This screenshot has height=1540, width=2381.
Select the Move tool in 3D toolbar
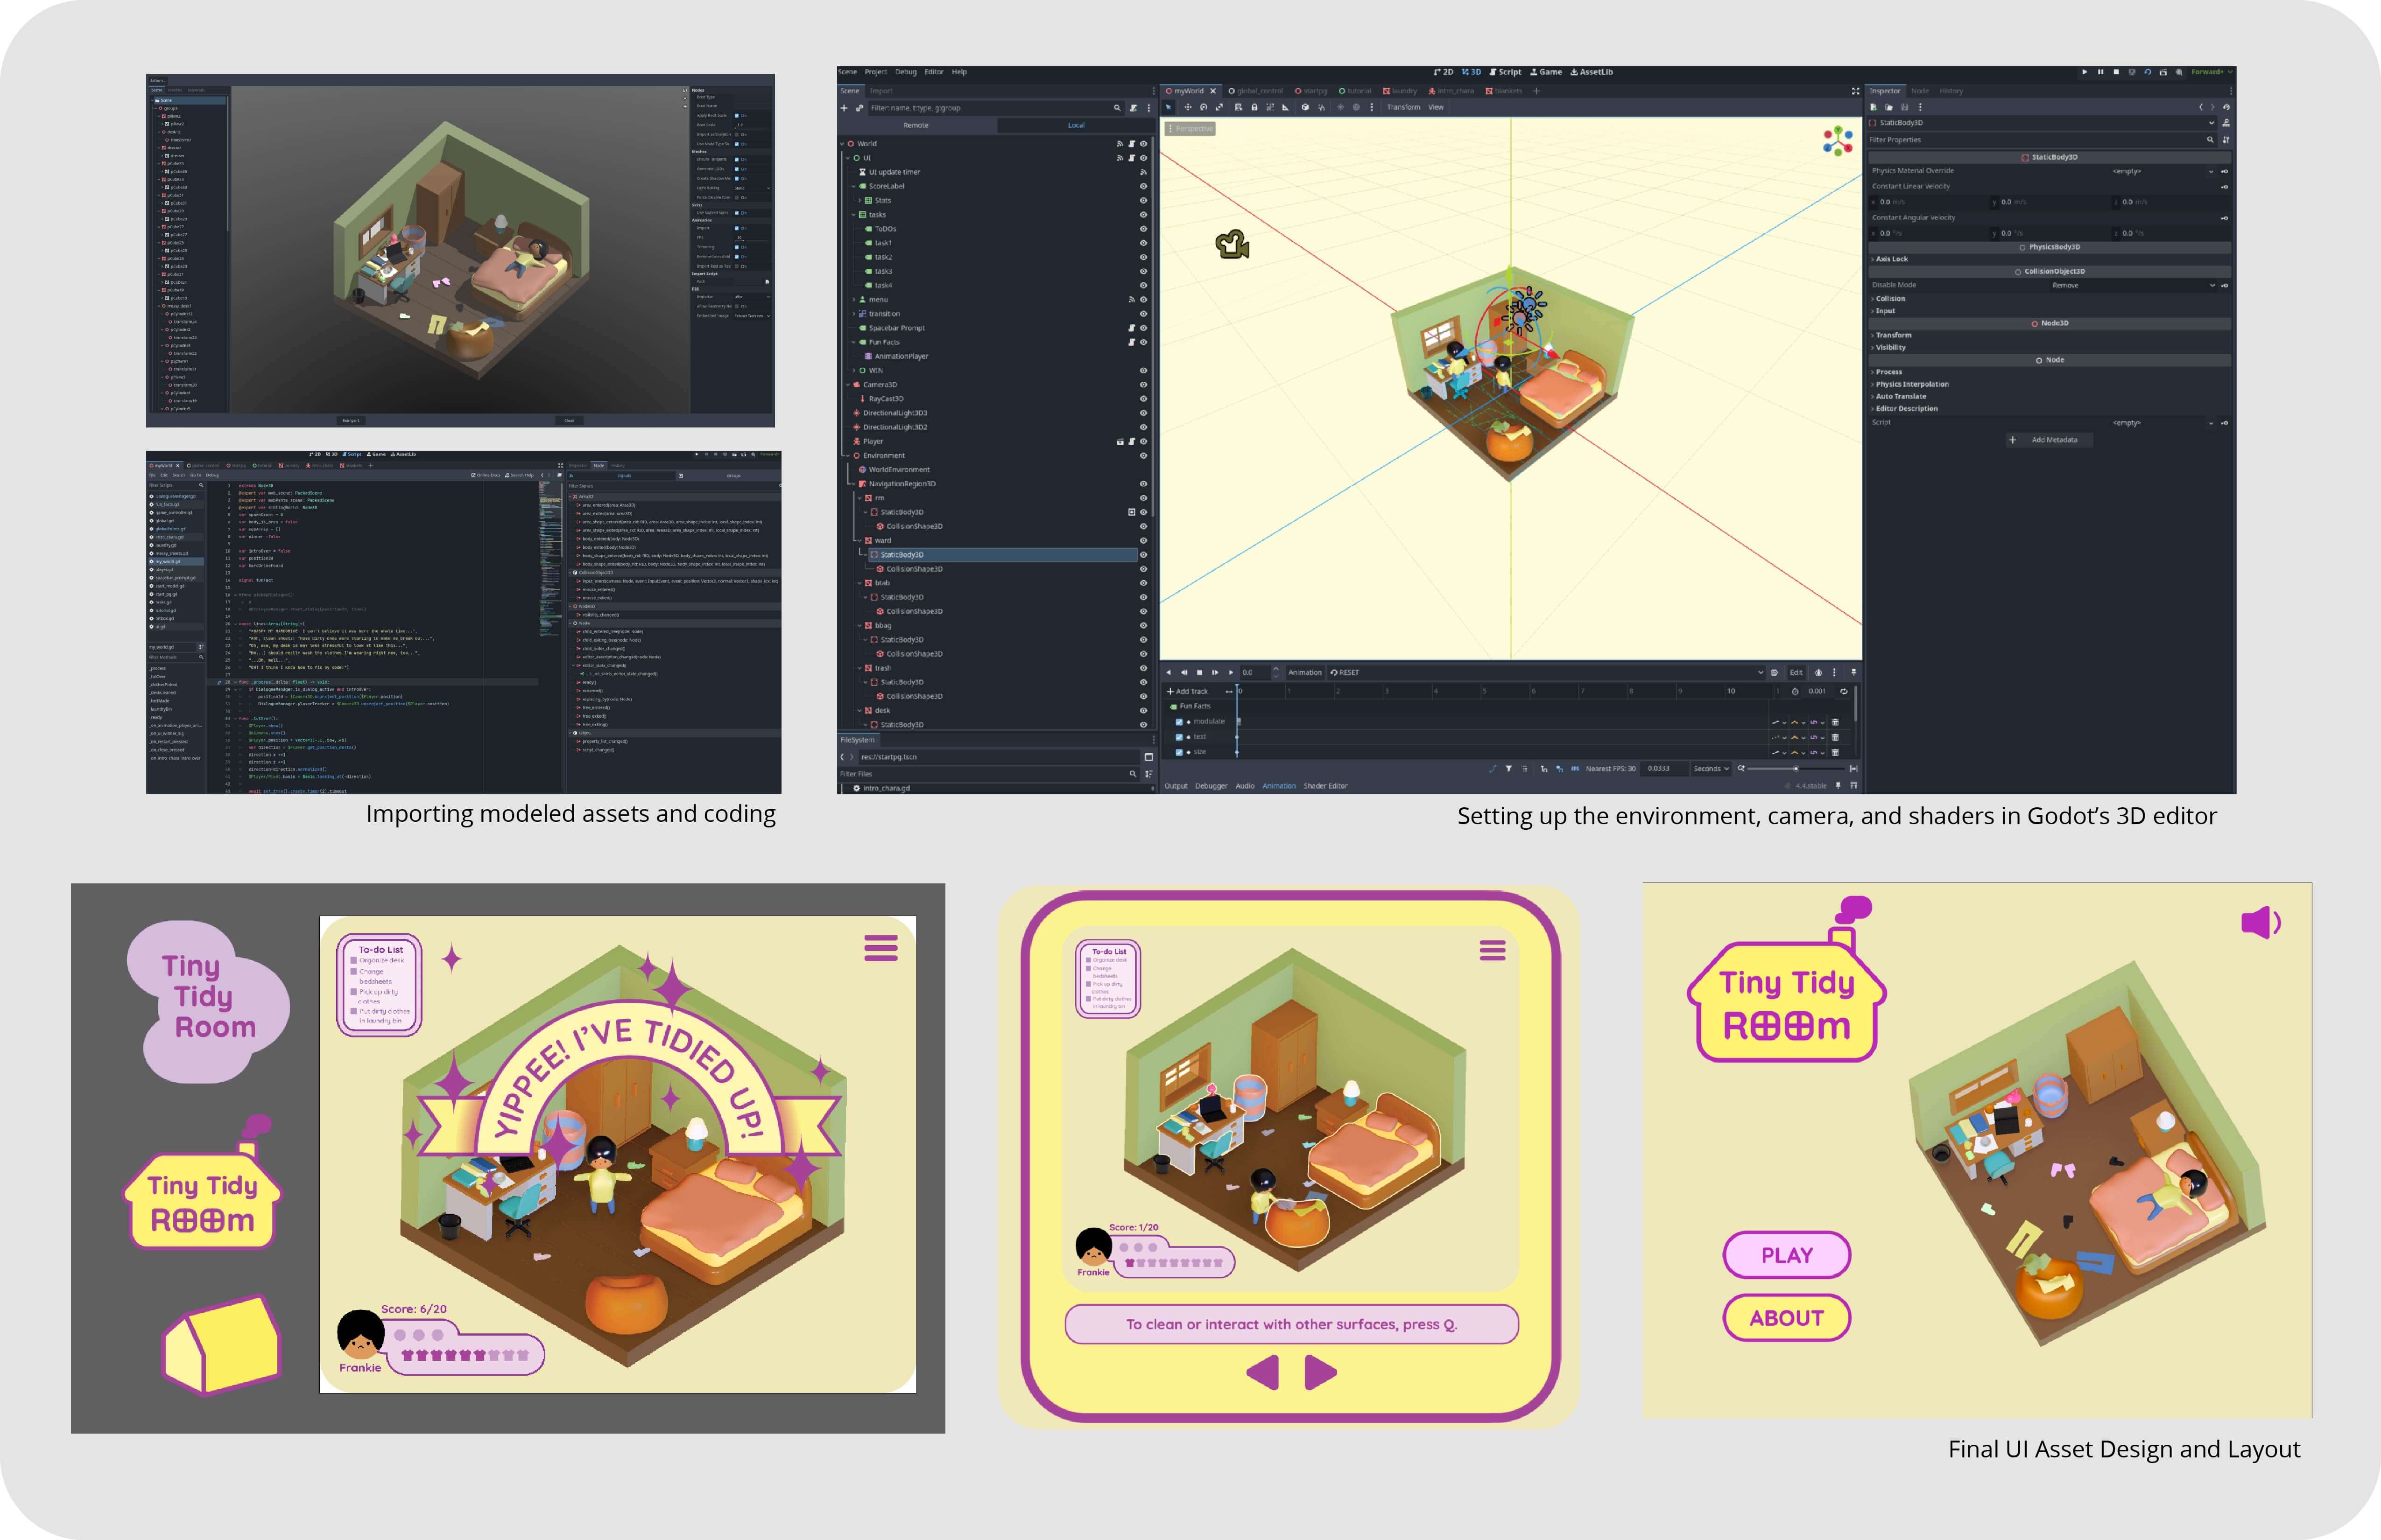(x=1188, y=107)
